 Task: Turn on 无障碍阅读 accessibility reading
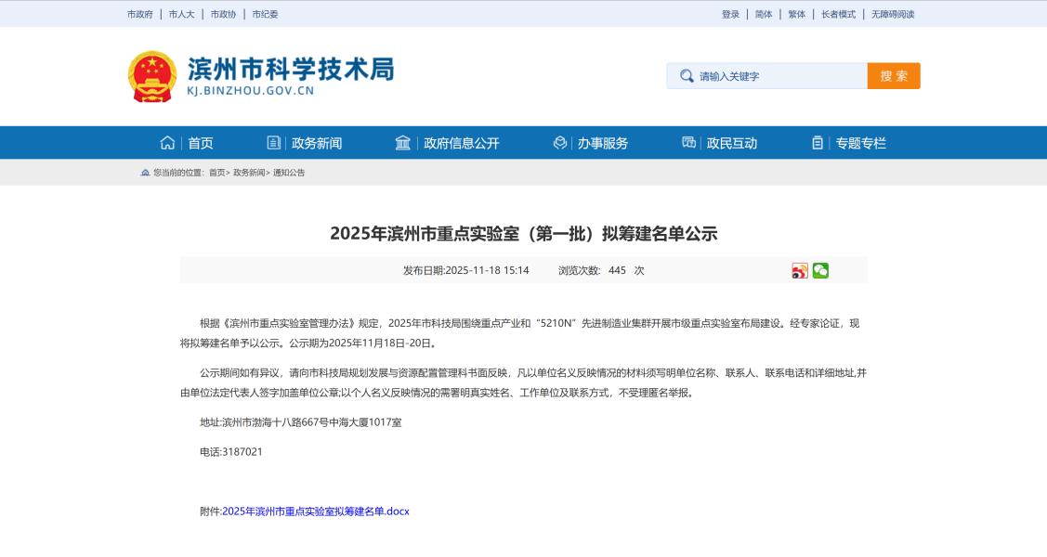[x=892, y=14]
